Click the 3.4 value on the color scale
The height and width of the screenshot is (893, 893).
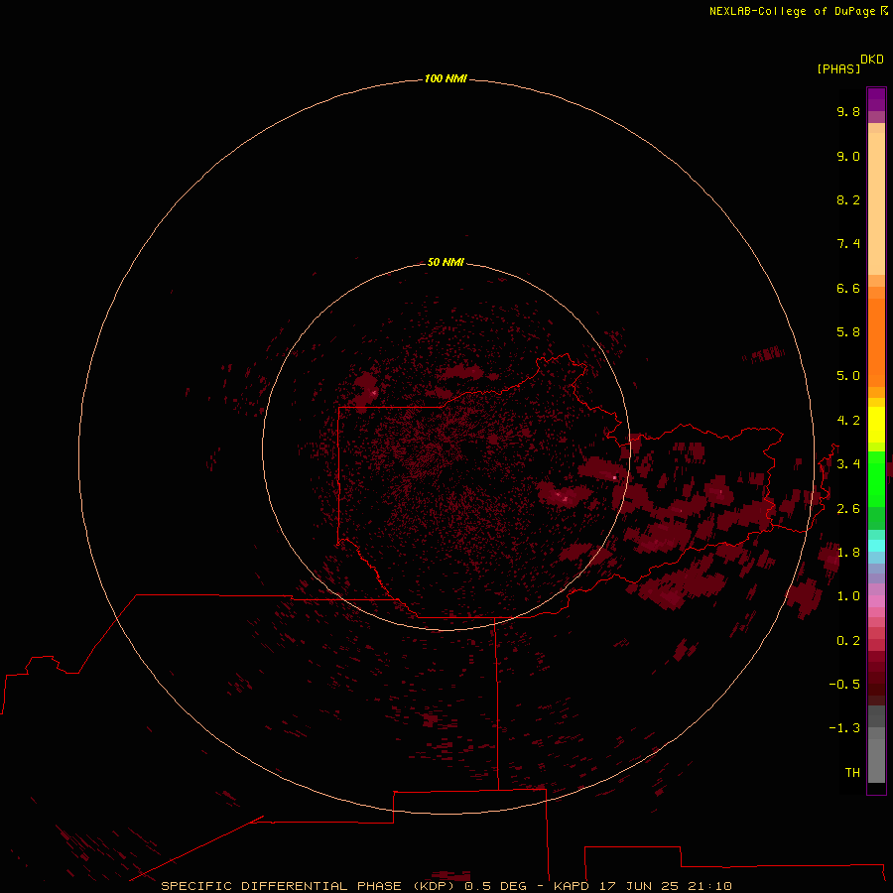848,464
